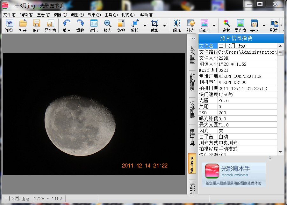Click shooting program value 手动模式
287x205 pixels.
click(x=228, y=149)
